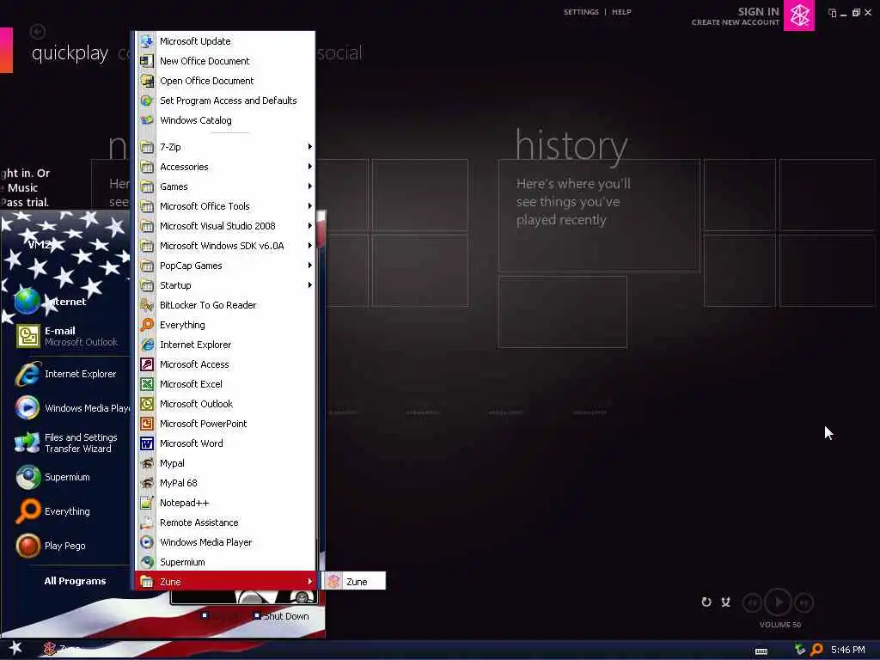
Task: Expand Microsoft Visual Studio 2008 folder
Action: point(225,226)
